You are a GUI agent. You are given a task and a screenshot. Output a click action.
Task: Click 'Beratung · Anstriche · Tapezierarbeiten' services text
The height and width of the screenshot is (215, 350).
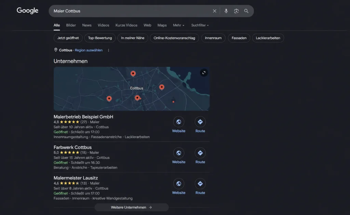(85, 168)
